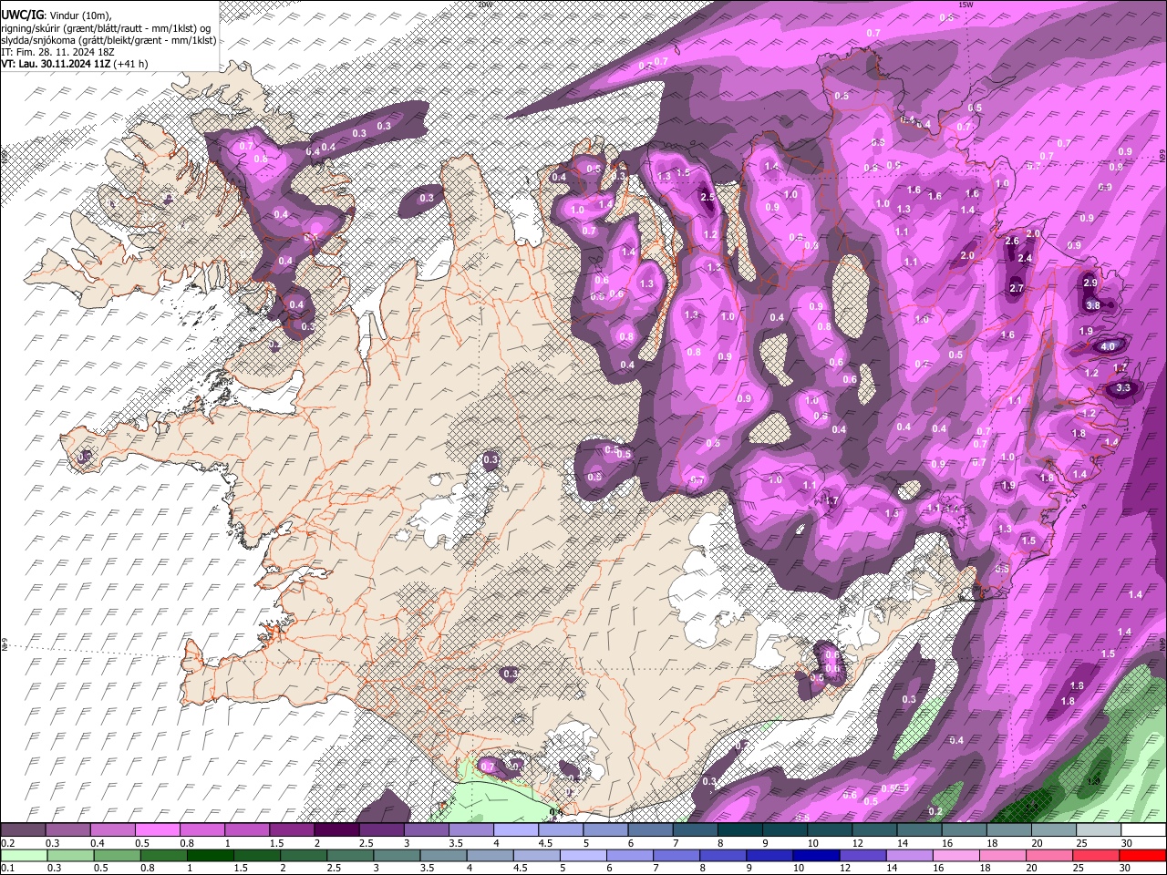Click the 2.5–3 rain legend swatch
This screenshot has height=875, width=1167.
[350, 856]
